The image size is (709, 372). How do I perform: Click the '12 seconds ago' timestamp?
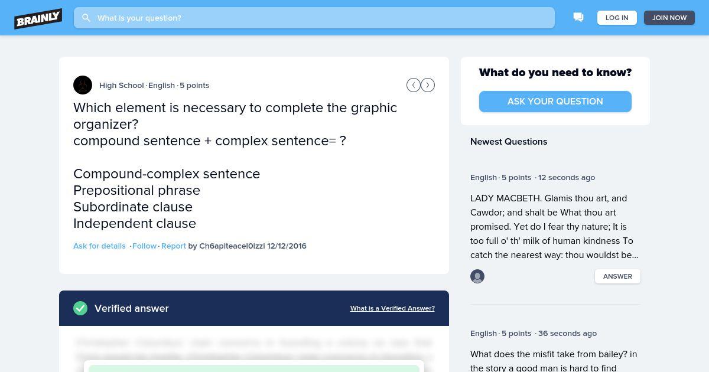[567, 177]
